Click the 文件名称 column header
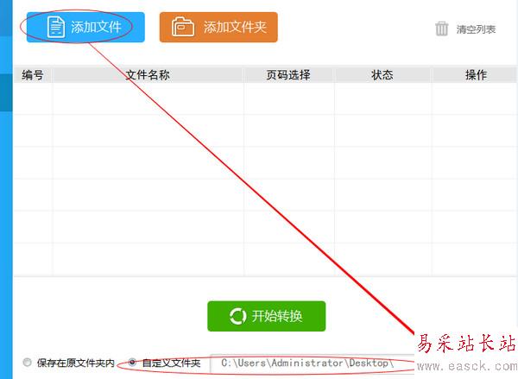518x379 pixels. 148,75
